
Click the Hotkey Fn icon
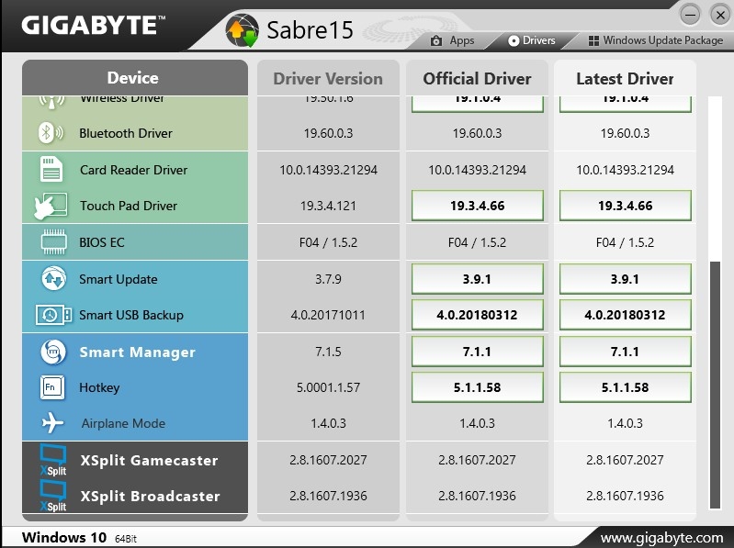[x=52, y=387]
